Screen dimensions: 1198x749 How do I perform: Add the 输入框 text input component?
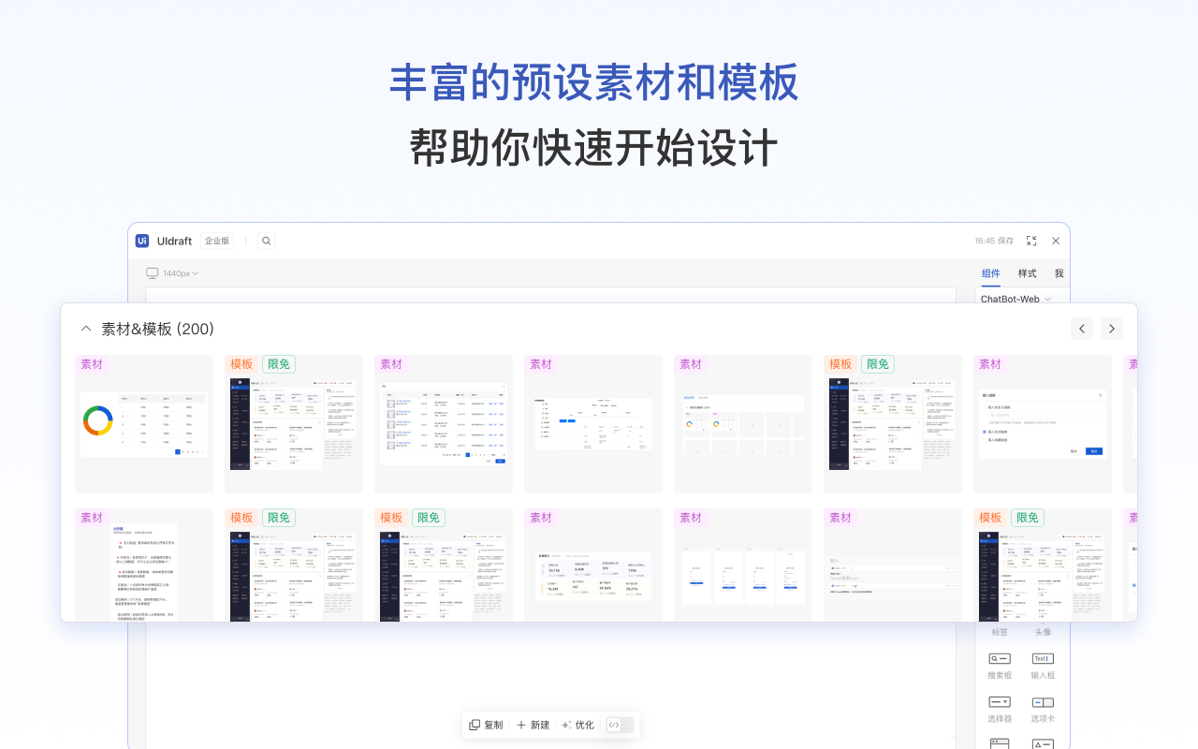pos(1043,666)
